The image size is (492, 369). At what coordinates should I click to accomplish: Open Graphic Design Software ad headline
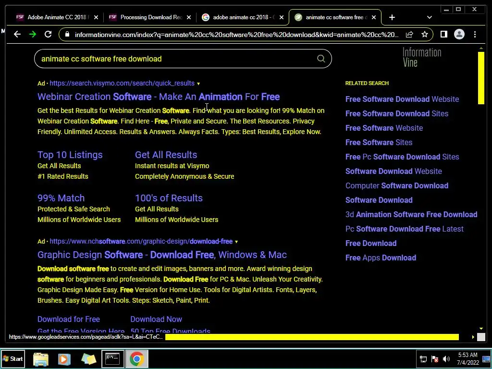(162, 255)
